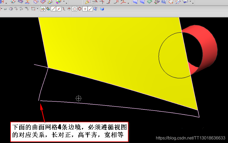This screenshot has width=228, height=143.
Task: Open the curve edit toolbar options arrow
Action: pyautogui.click(x=128, y=3)
